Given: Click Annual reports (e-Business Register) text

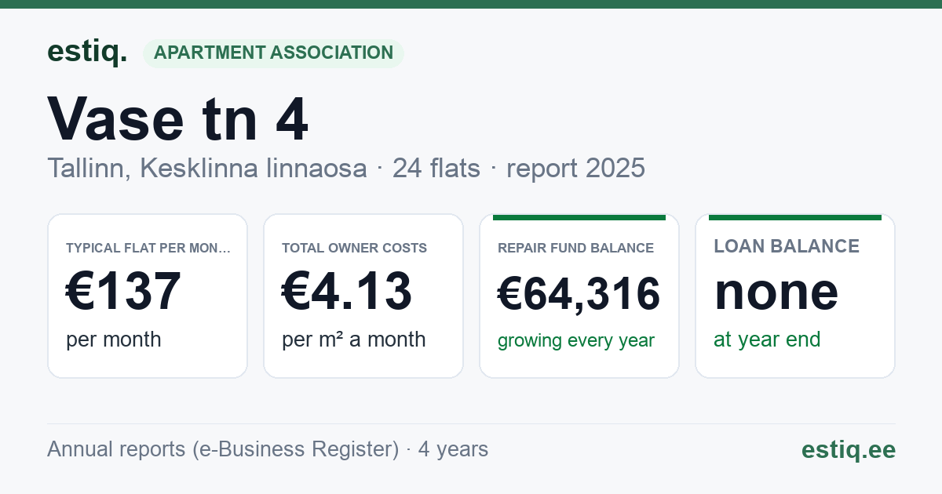Looking at the screenshot, I should (223, 449).
